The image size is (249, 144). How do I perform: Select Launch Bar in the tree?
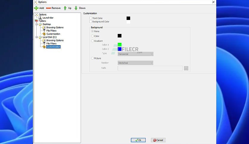(48, 18)
